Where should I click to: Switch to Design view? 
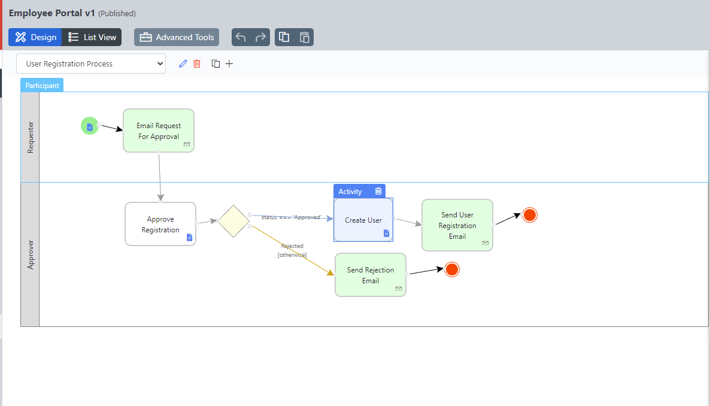point(35,37)
